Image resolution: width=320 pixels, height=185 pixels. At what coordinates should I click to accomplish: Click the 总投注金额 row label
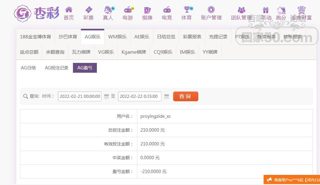point(120,130)
